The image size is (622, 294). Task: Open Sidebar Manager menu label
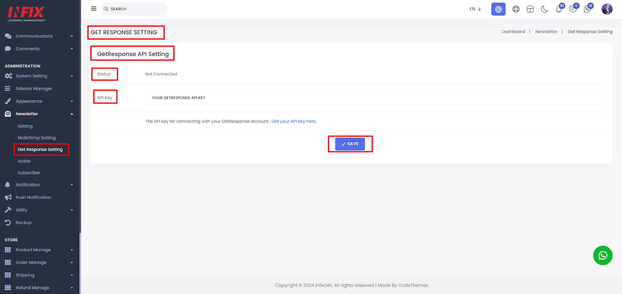pyautogui.click(x=34, y=89)
